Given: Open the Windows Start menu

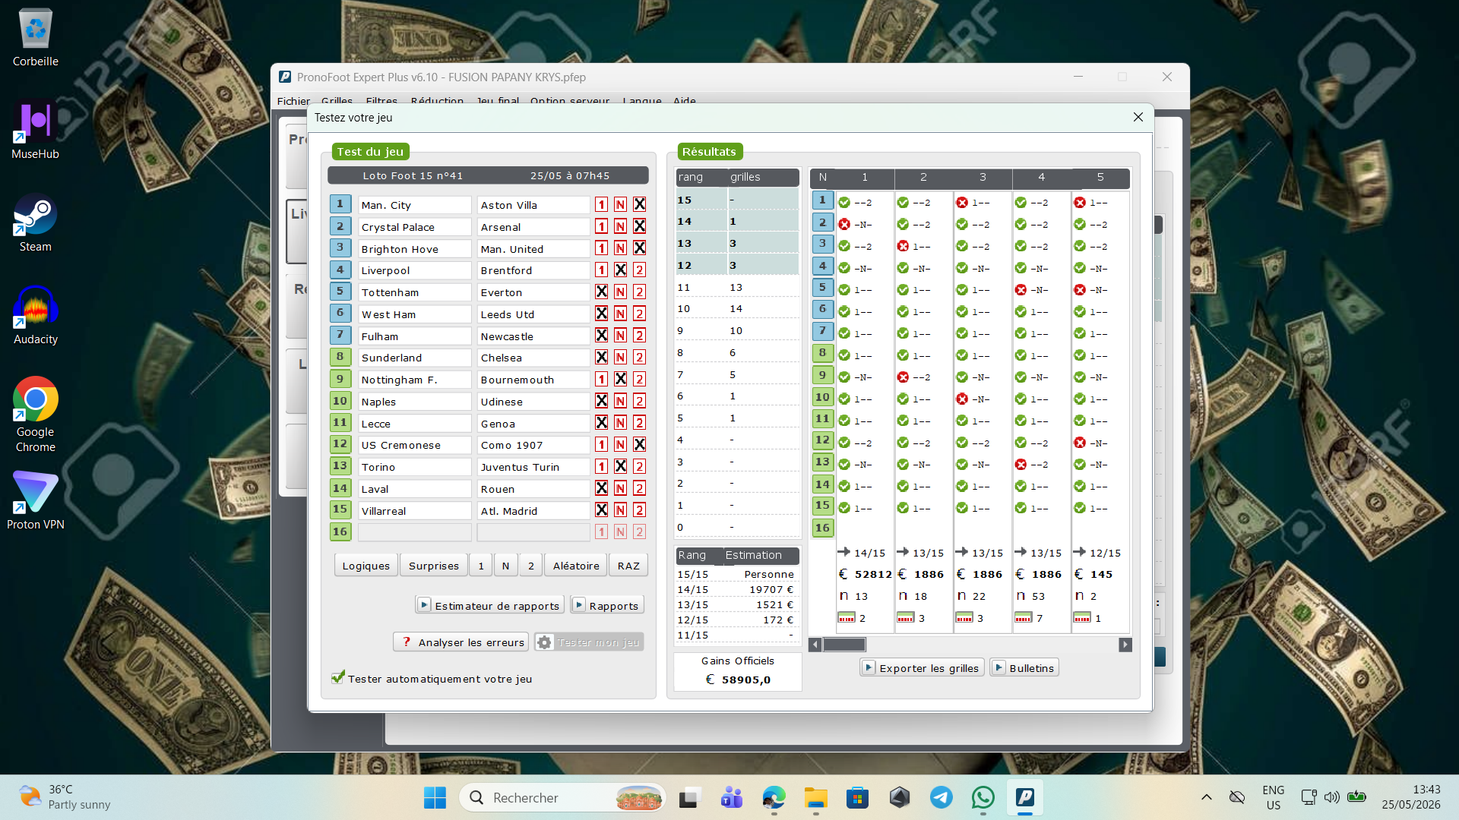Looking at the screenshot, I should tap(435, 798).
